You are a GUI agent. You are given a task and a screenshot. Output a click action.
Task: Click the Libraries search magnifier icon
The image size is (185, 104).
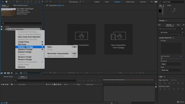pyautogui.click(x=160, y=29)
